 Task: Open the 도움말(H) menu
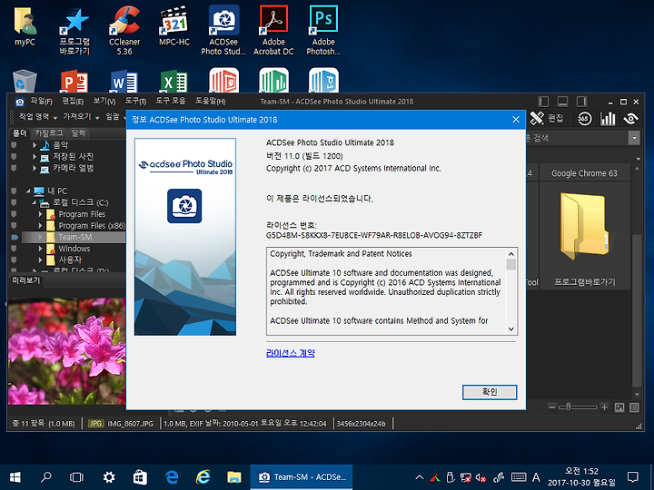click(x=211, y=102)
